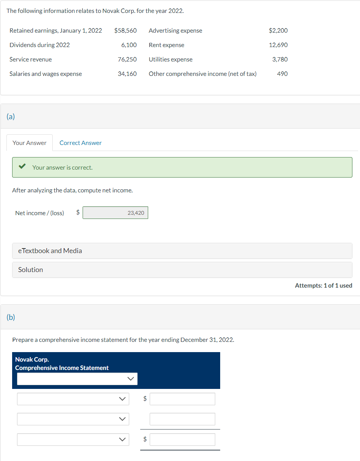The image size is (360, 461).
Task: Open the Correct Answer tab
Action: coord(80,143)
